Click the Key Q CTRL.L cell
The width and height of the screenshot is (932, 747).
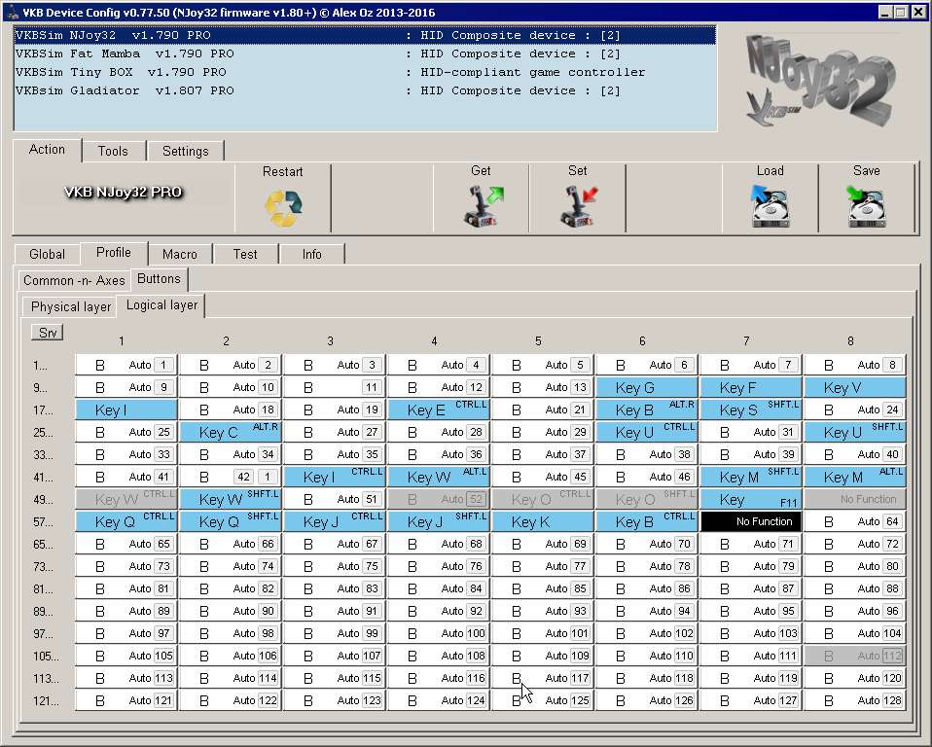click(x=126, y=521)
